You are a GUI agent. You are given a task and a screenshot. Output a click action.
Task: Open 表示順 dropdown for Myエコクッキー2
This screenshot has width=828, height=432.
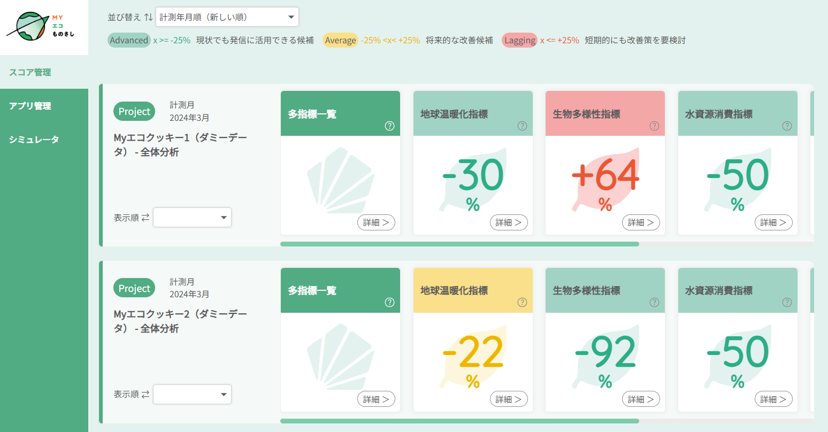pyautogui.click(x=193, y=395)
